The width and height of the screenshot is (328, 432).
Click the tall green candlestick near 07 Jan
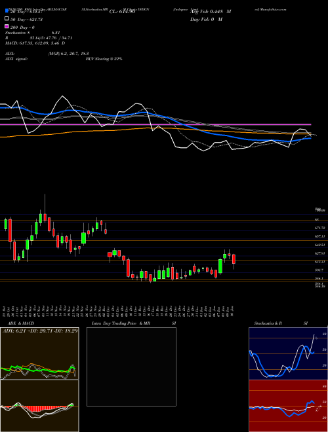[220, 266]
